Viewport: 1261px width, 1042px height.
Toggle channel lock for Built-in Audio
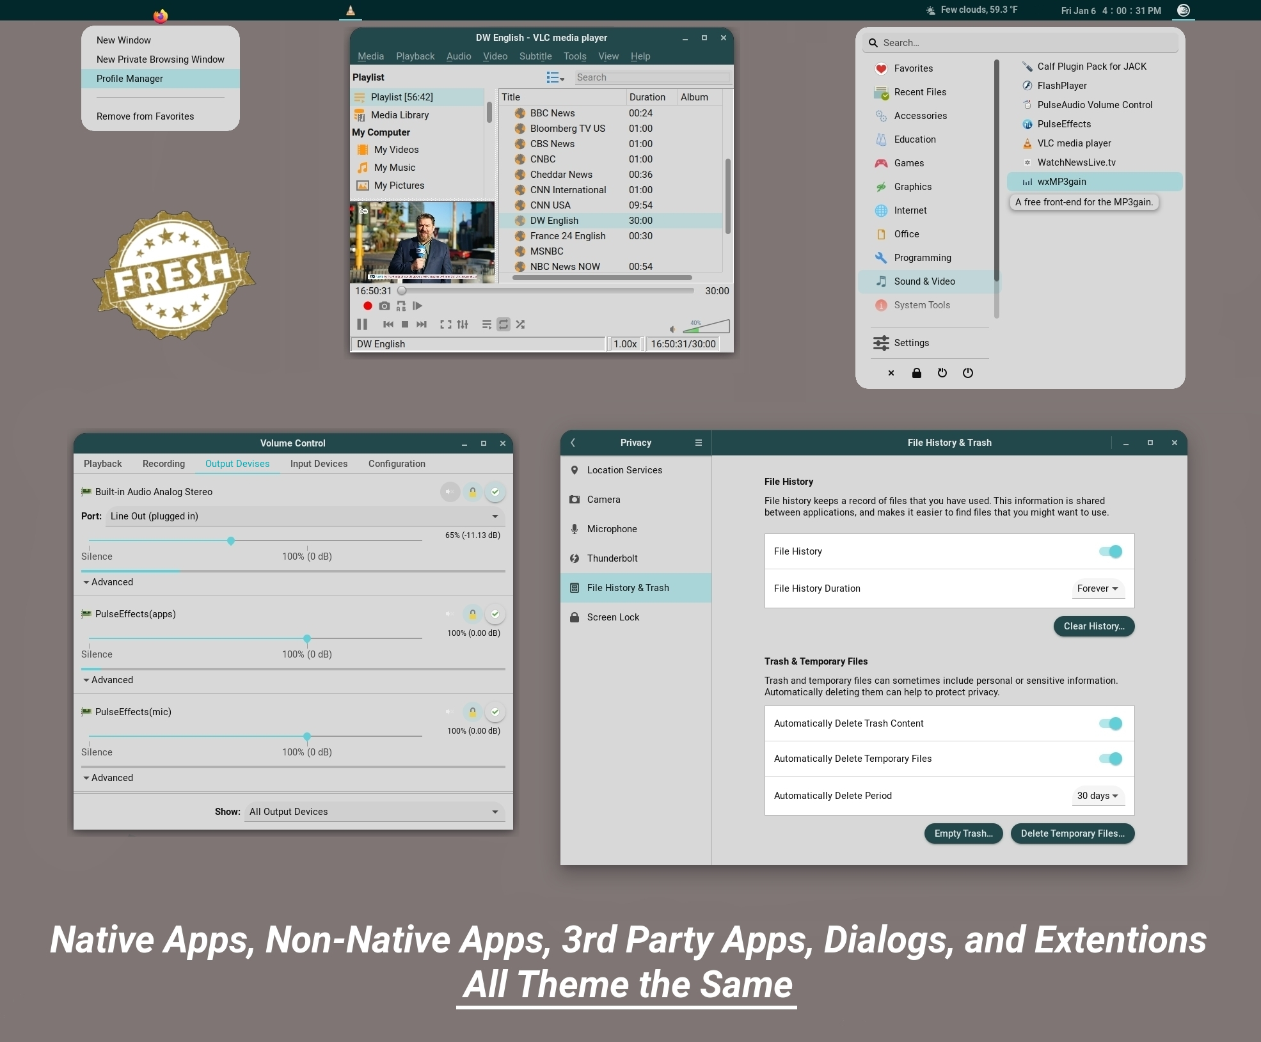tap(473, 492)
